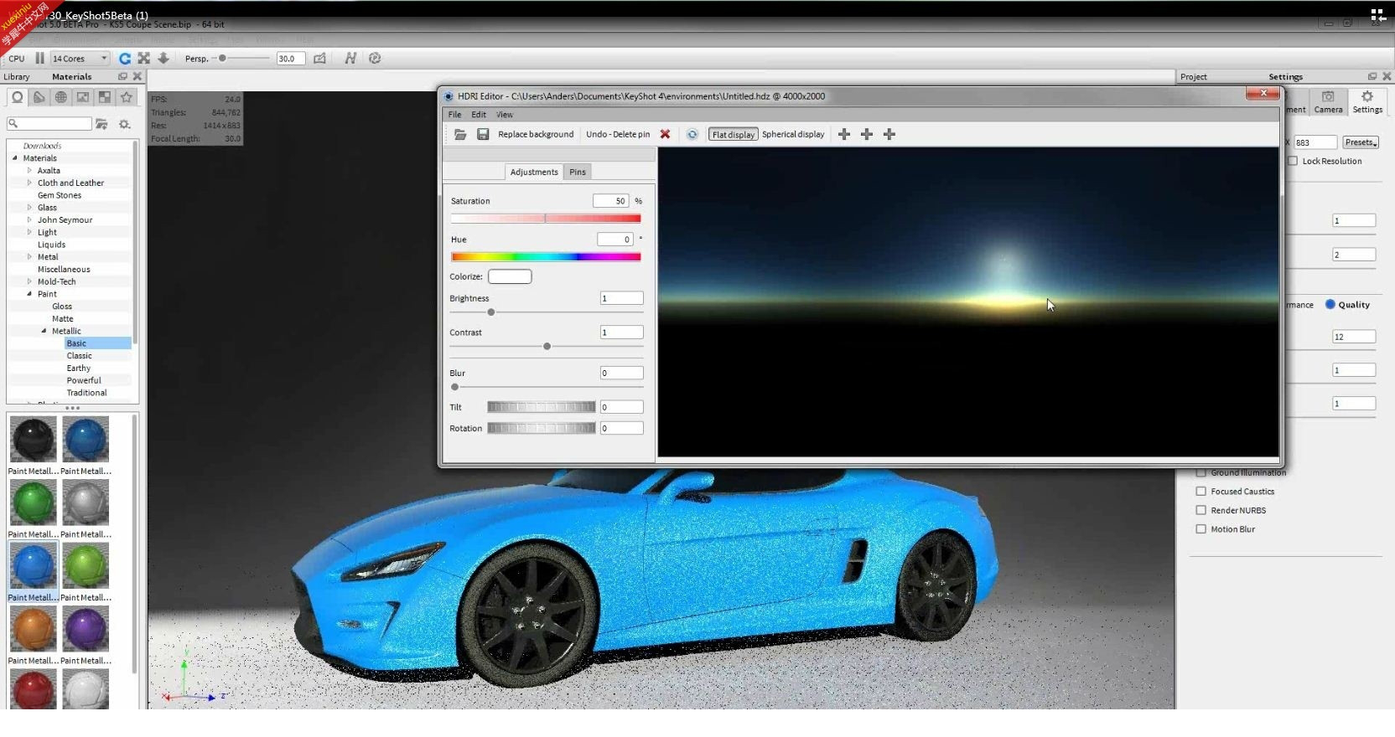Switch to Flat display mode
This screenshot has height=737, width=1395.
733,134
